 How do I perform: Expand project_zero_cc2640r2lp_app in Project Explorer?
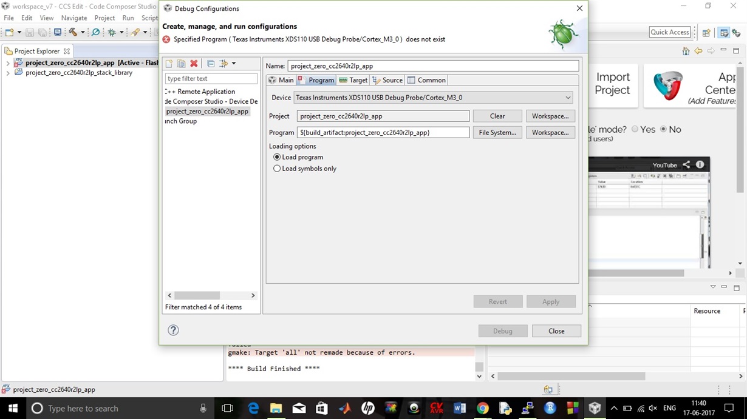(7, 63)
